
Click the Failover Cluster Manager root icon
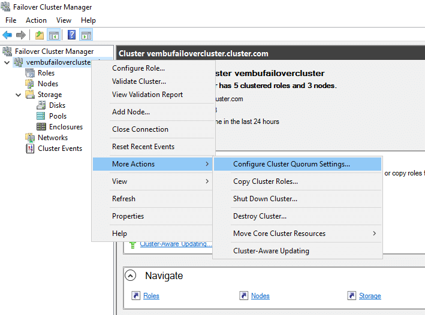point(7,51)
